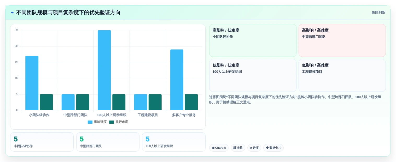Click the blue bar for 多客户专业服务
396x162 pixels.
coord(177,80)
